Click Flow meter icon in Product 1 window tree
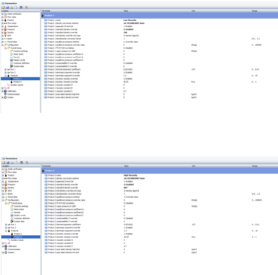278x275 pixels. (x=5, y=23)
